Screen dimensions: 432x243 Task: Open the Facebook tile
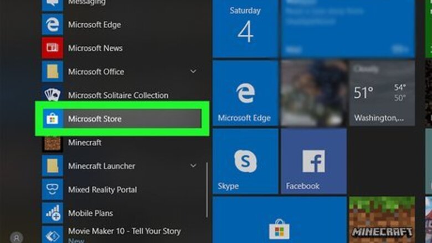[314, 161]
